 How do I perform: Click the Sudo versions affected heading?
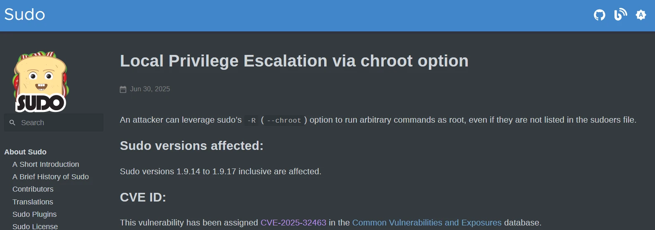click(191, 146)
